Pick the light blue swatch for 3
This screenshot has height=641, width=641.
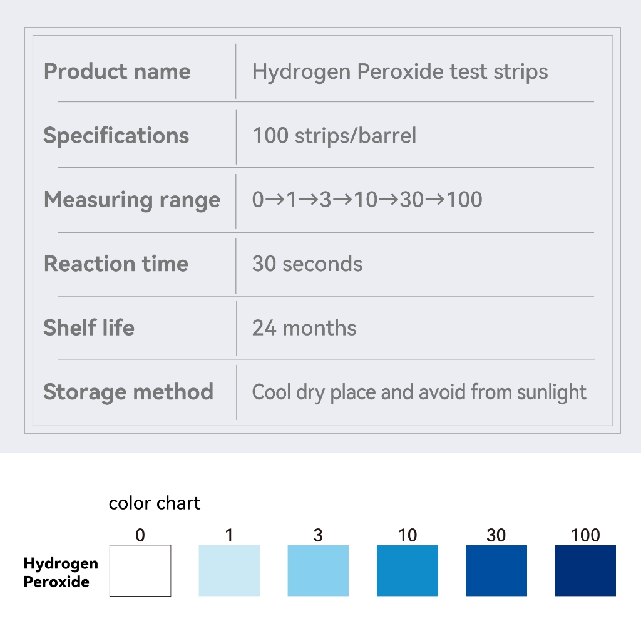(x=318, y=570)
